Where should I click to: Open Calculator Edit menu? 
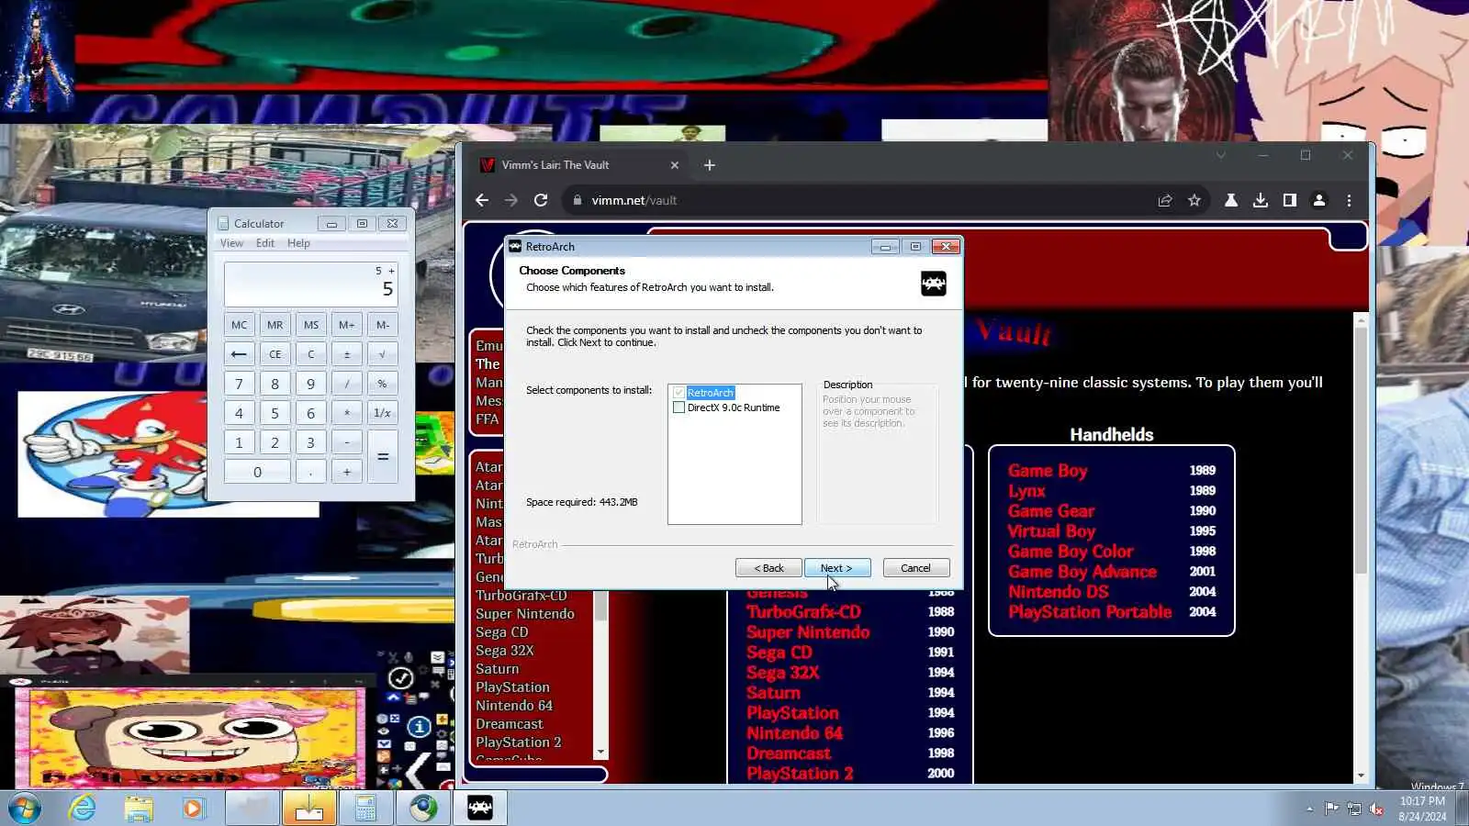tap(265, 243)
